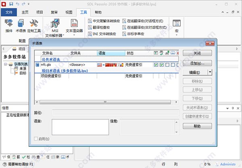The image size is (242, 168).
Task: Toggle first checkbox in mfc.glo row
Action: point(156,65)
